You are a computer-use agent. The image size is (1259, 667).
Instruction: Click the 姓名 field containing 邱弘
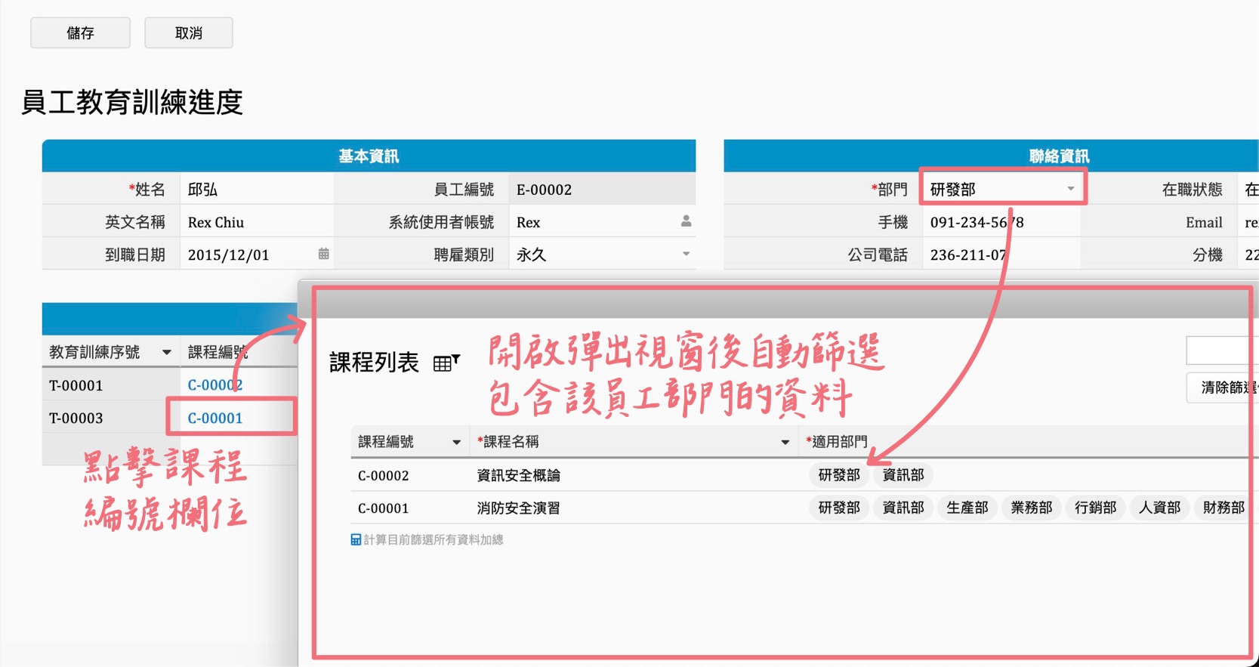point(257,190)
